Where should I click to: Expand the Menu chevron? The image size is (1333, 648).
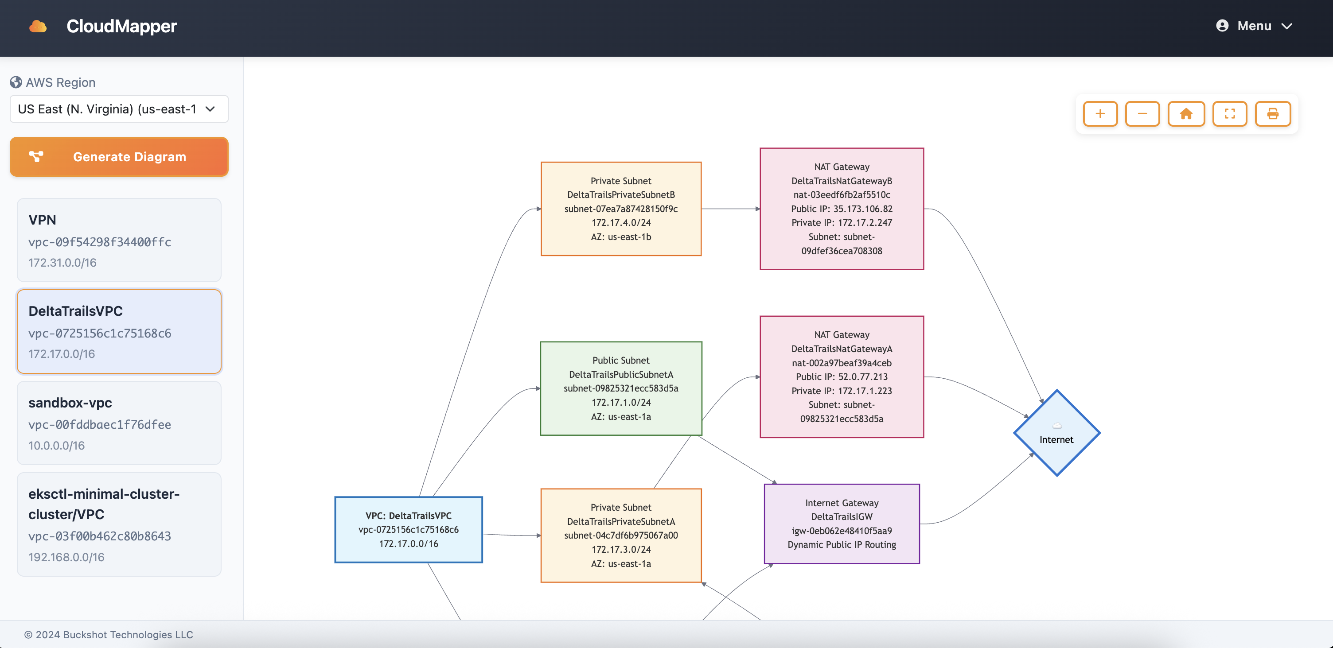click(1287, 27)
